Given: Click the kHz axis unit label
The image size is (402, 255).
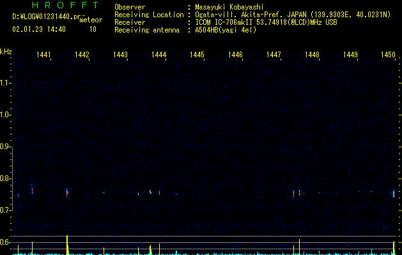Looking at the screenshot, I should pos(6,52).
